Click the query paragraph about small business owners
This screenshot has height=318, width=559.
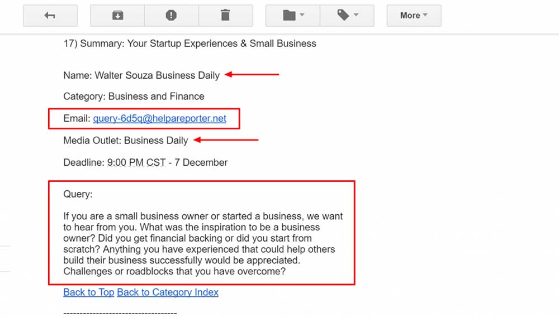(203, 244)
